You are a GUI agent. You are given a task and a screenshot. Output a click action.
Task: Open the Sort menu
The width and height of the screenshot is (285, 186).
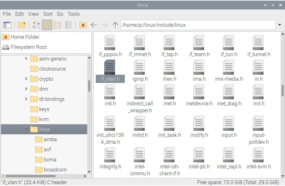click(x=48, y=14)
